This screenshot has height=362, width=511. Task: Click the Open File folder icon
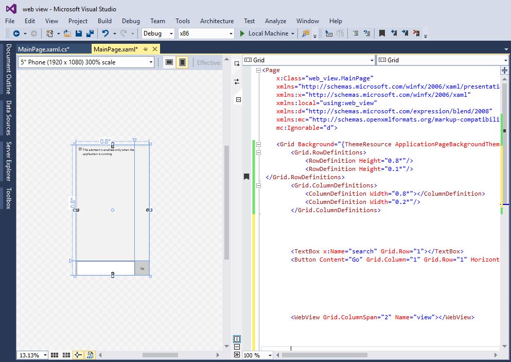click(67, 33)
